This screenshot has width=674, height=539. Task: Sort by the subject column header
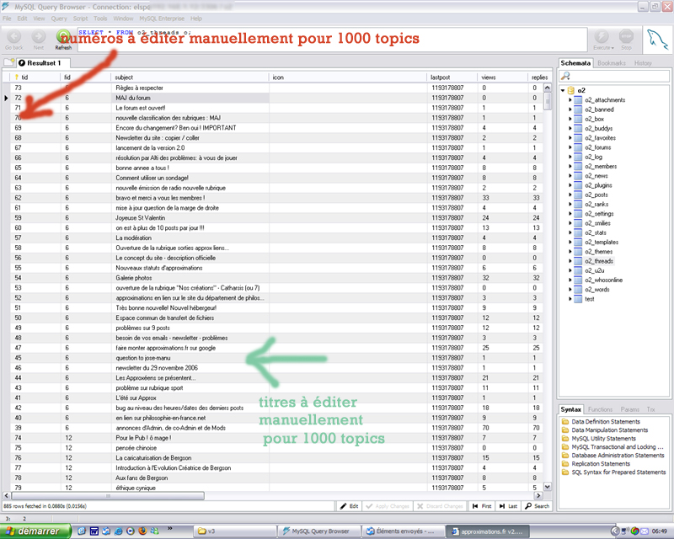[190, 77]
